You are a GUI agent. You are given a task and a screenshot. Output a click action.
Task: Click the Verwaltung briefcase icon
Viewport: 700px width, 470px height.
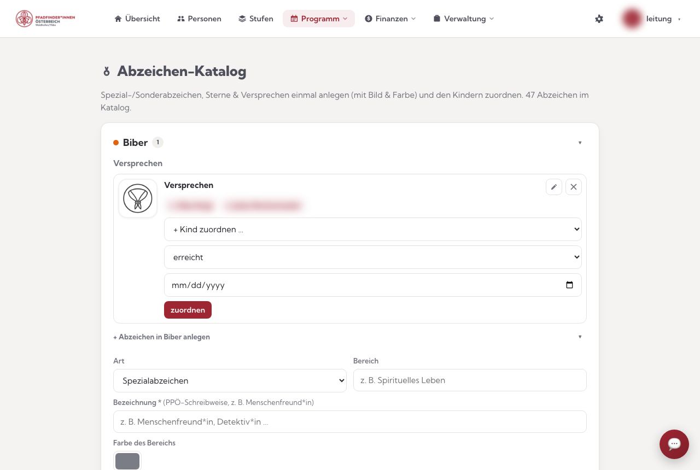437,19
